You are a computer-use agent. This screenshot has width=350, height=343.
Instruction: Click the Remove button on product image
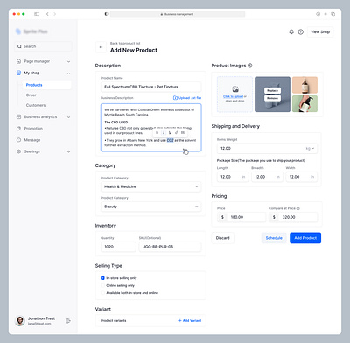point(272,98)
